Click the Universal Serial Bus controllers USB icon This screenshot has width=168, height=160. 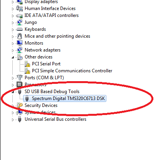tap(20, 119)
